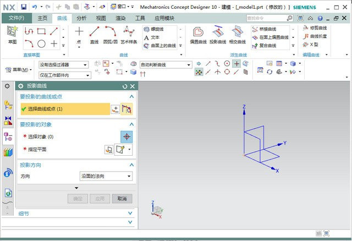The image size is (352, 241).
Task: Click the 选择曲线或点 (1) field
Action: [x=65, y=109]
